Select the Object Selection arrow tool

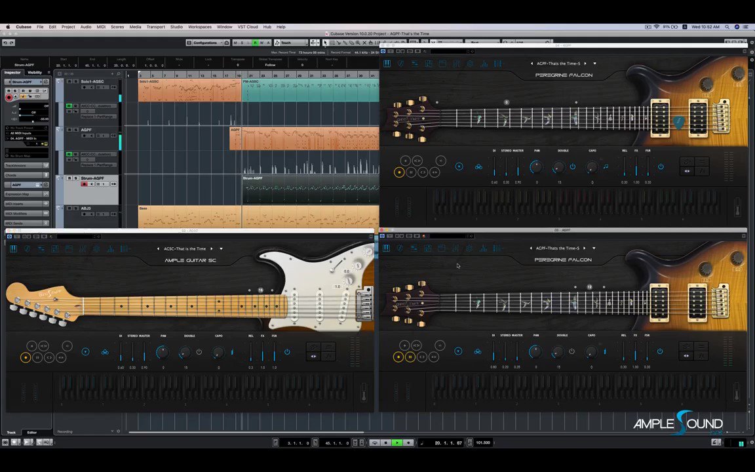point(325,43)
